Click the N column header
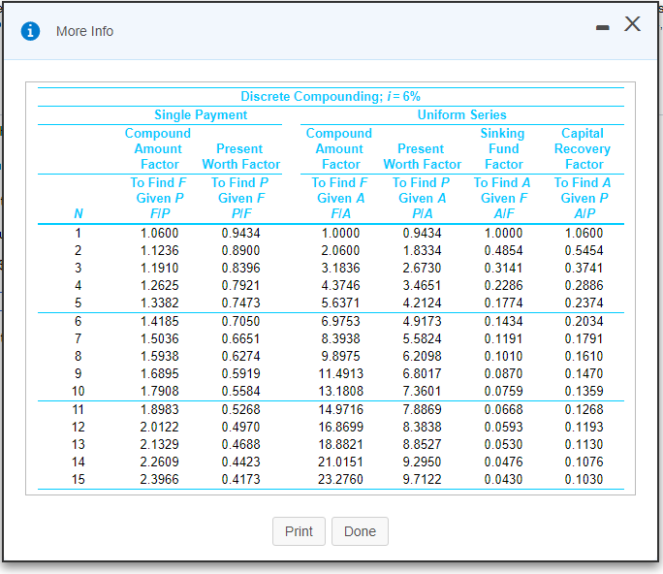663x574 pixels. (79, 213)
